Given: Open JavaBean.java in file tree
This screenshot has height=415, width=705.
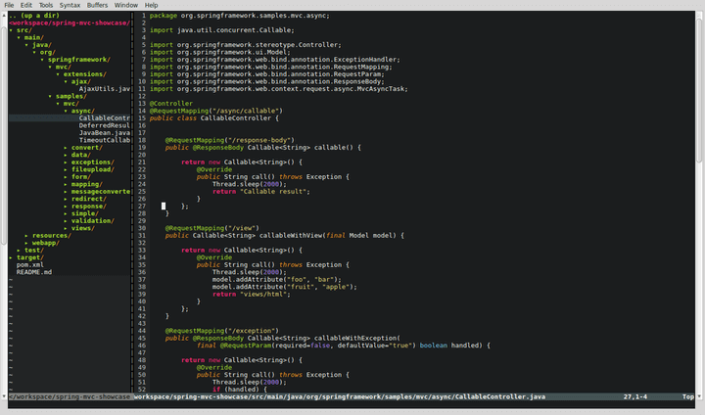Looking at the screenshot, I should (x=104, y=133).
